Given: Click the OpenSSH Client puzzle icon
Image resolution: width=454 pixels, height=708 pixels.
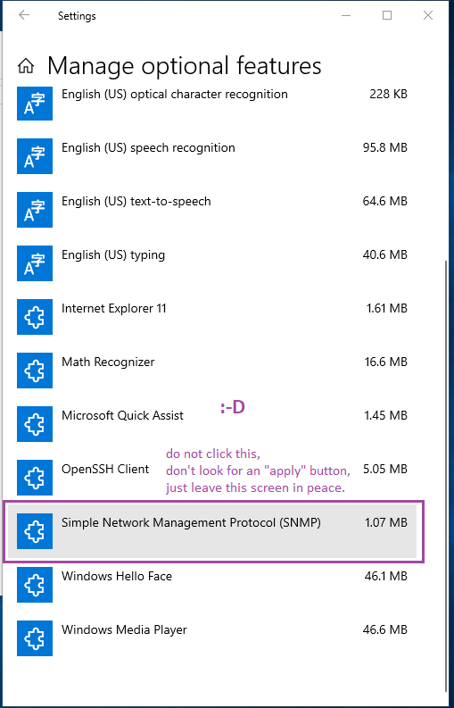Looking at the screenshot, I should click(x=35, y=478).
